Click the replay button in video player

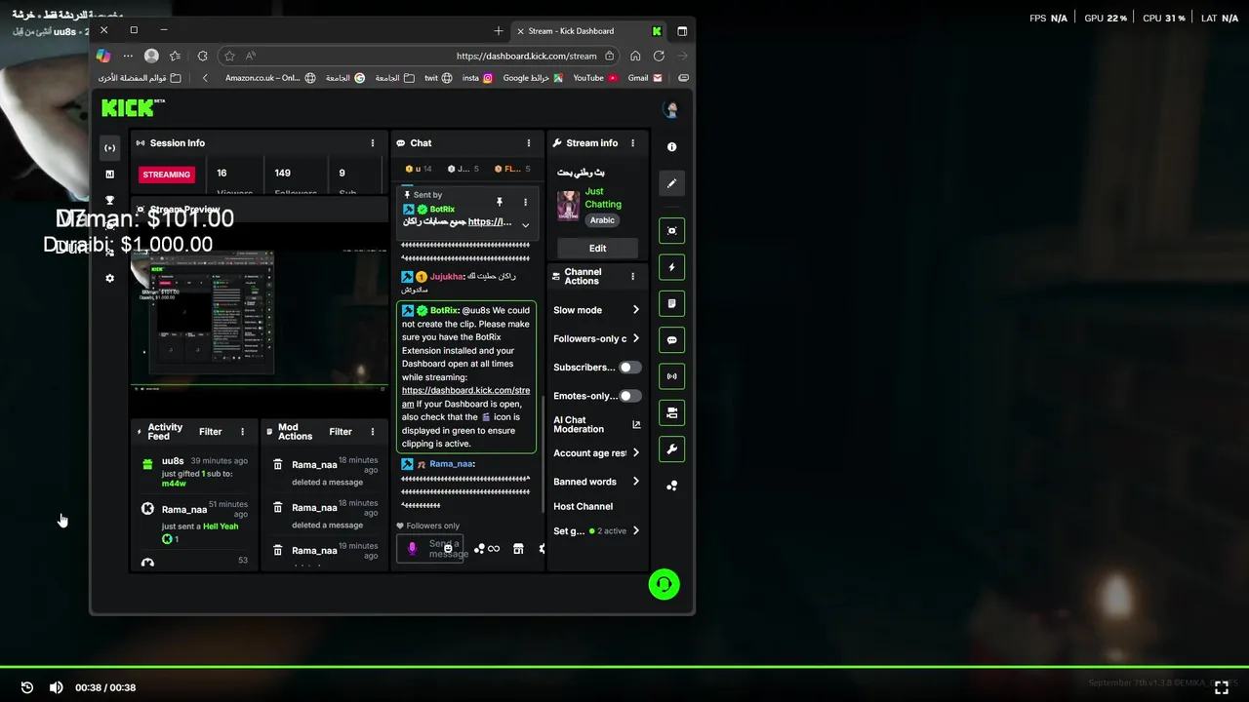pos(27,687)
